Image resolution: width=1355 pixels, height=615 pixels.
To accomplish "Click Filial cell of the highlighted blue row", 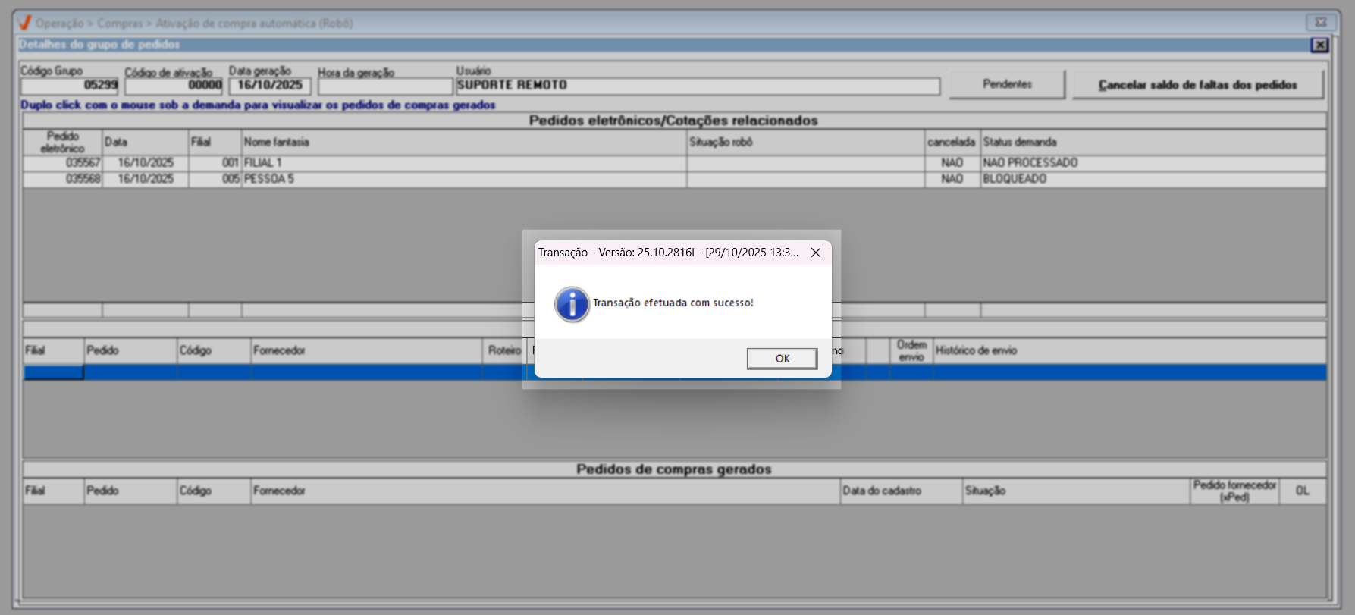I will (53, 372).
